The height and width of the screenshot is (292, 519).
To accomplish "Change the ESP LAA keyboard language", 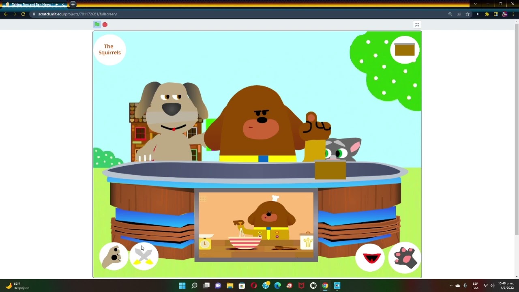I will tap(476, 286).
